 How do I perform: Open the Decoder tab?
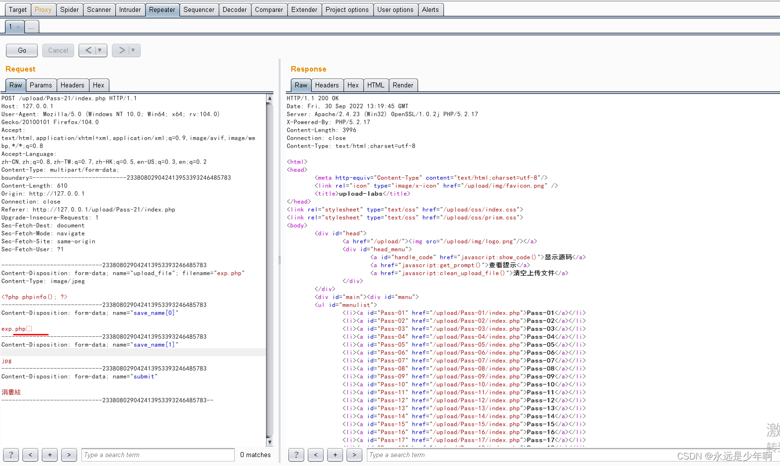click(235, 9)
